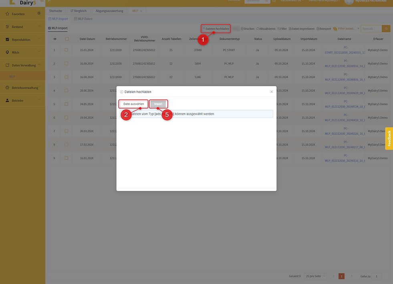Open the 25 pro Seite page size dropdown
The height and width of the screenshot is (284, 393).
point(315,276)
